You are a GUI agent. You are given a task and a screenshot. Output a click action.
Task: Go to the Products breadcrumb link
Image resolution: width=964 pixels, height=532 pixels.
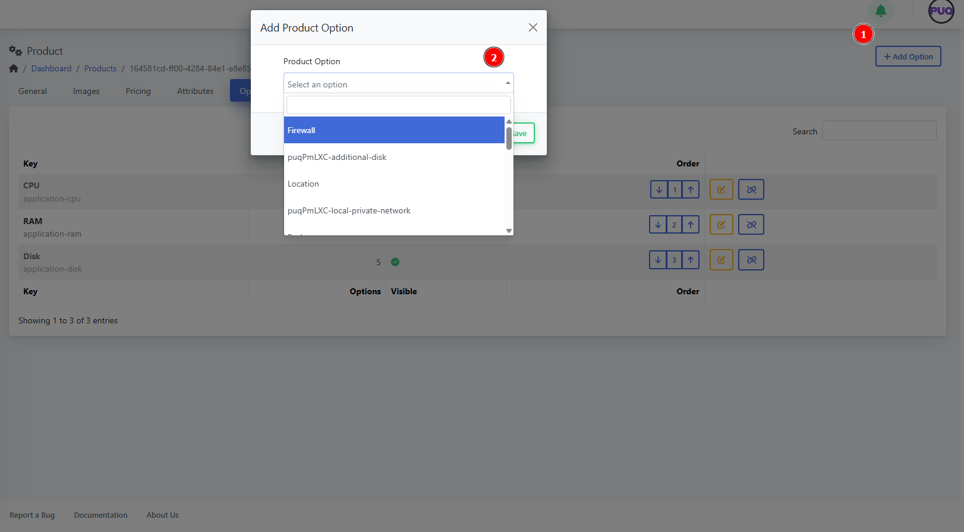point(100,68)
